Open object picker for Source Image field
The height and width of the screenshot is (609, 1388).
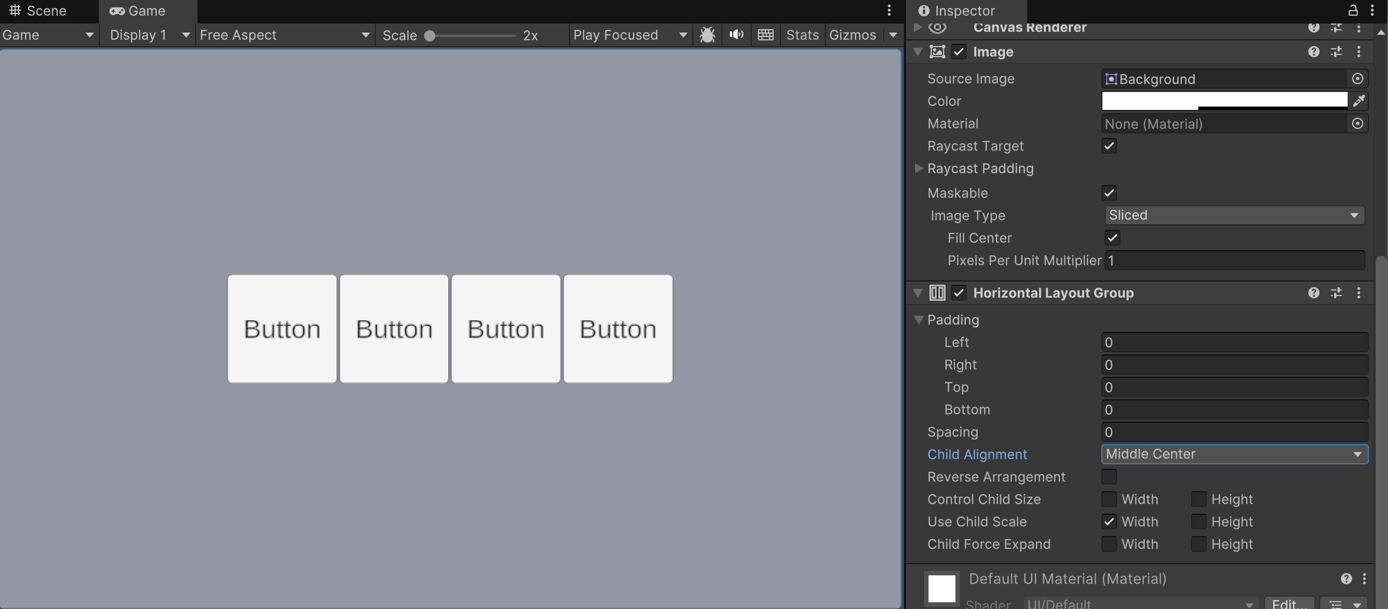tap(1358, 79)
